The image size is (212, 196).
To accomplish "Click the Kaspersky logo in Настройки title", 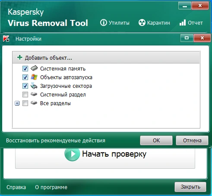I will tap(6, 39).
